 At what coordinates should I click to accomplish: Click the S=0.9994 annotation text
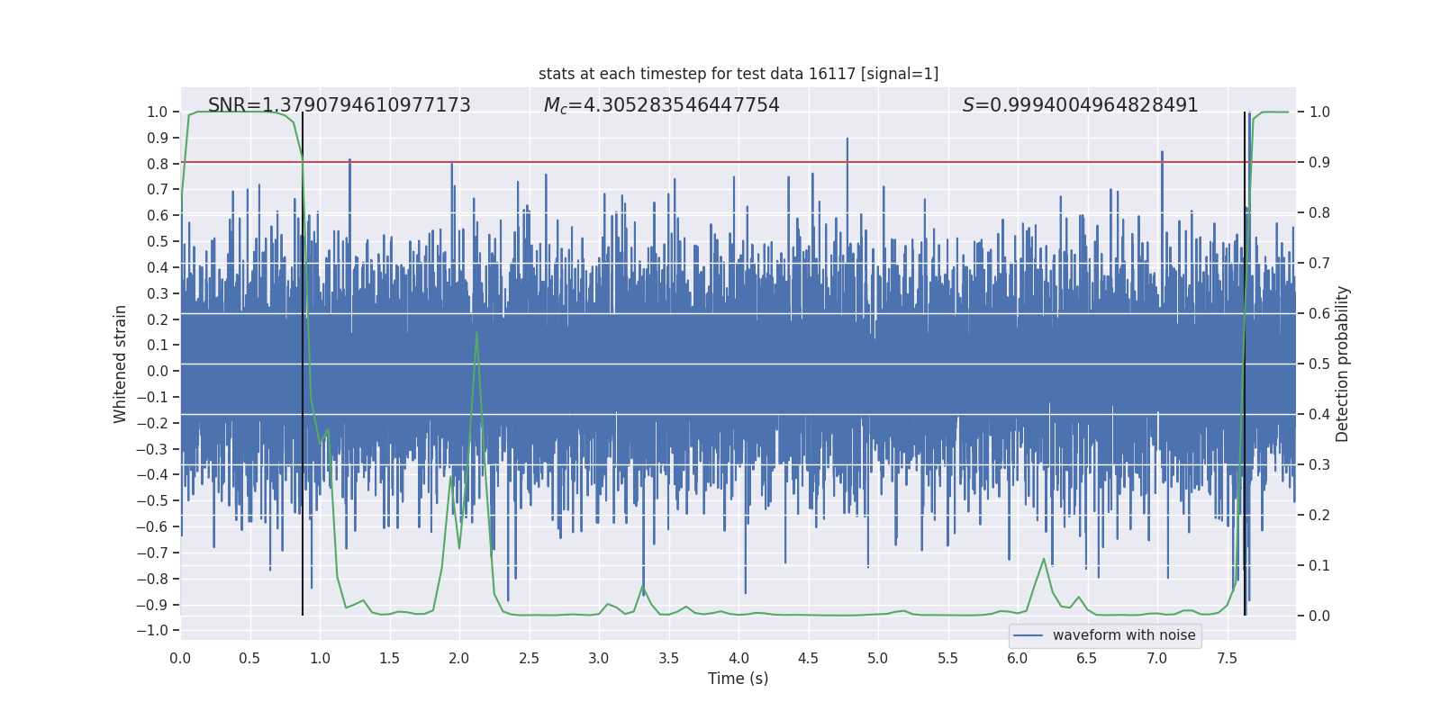[x=1080, y=105]
